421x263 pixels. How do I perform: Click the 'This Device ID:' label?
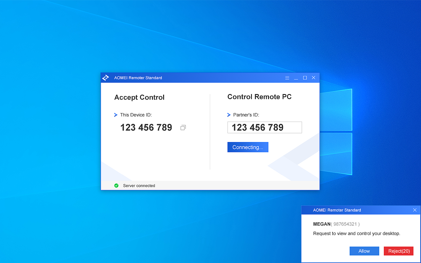[x=136, y=115]
